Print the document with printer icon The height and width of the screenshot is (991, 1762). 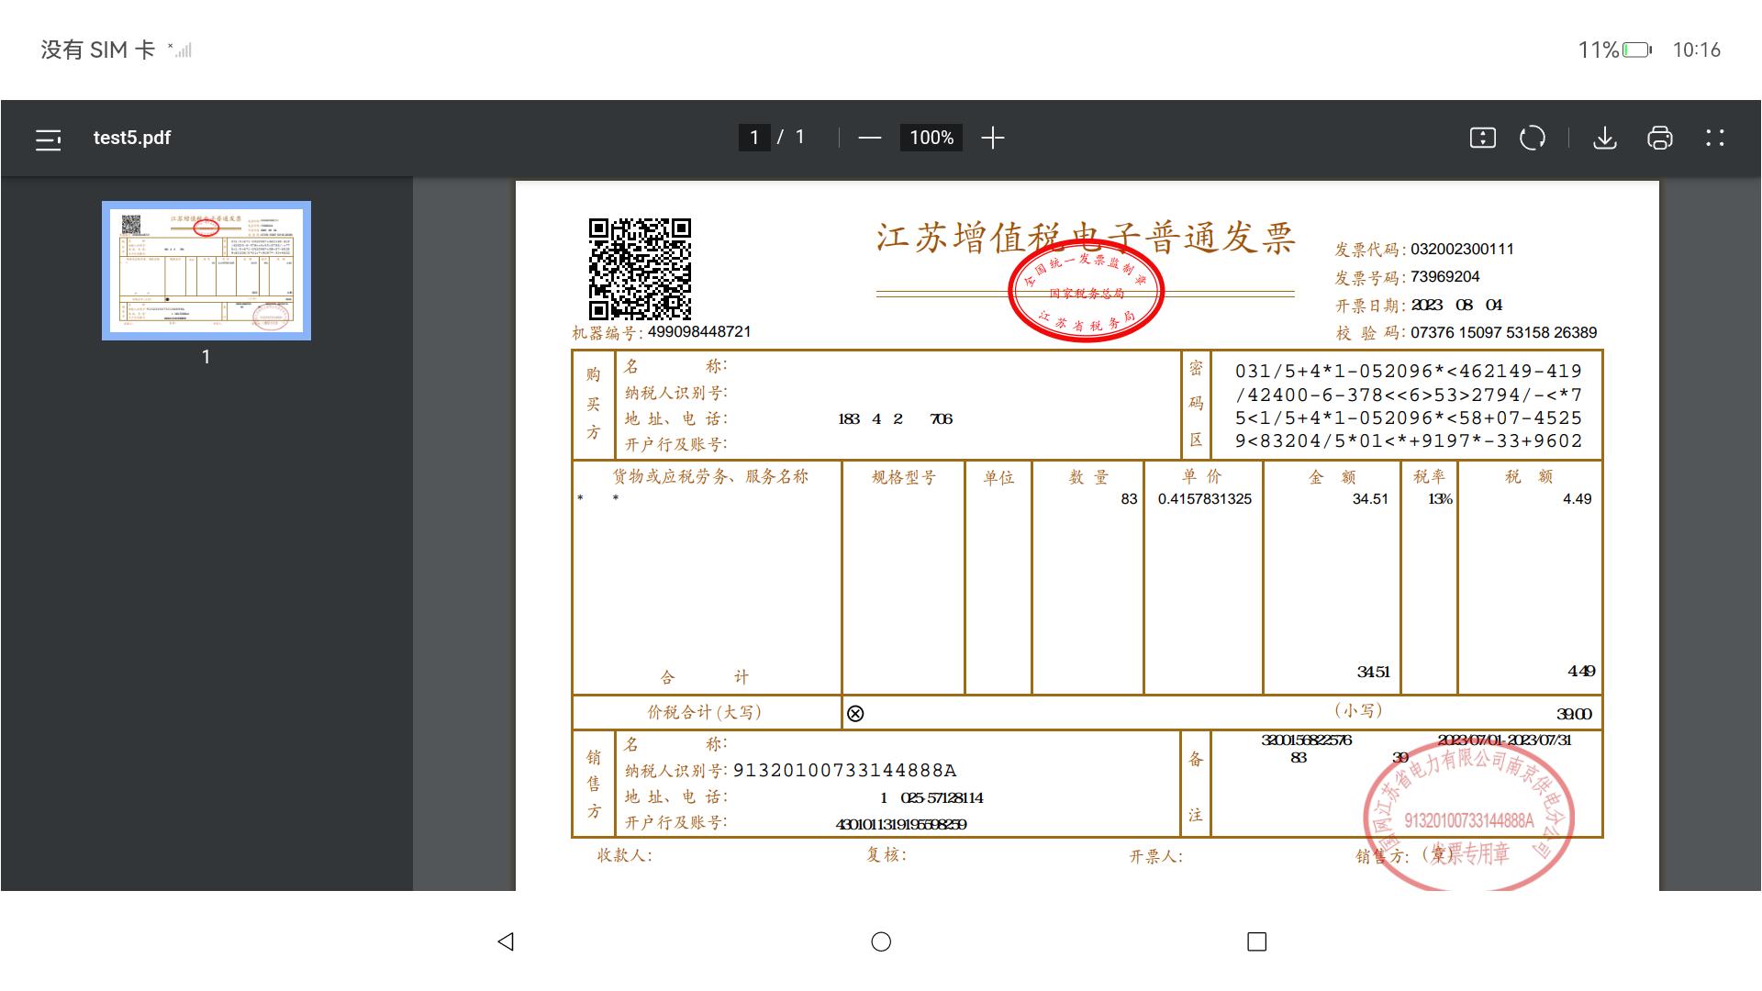[1660, 139]
